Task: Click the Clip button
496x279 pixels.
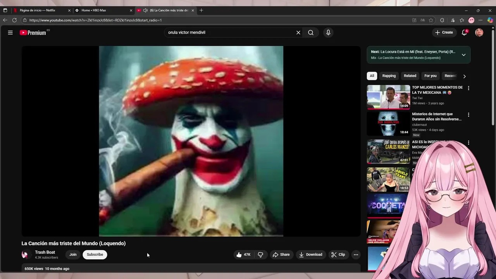Action: (x=338, y=255)
